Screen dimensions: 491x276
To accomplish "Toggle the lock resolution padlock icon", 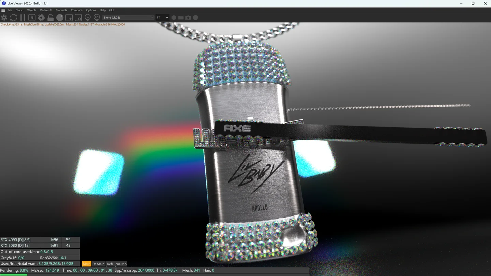I will coord(50,18).
